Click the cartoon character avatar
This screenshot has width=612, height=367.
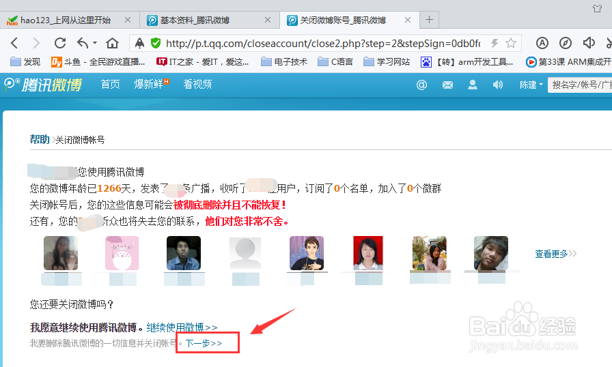pyautogui.click(x=307, y=253)
